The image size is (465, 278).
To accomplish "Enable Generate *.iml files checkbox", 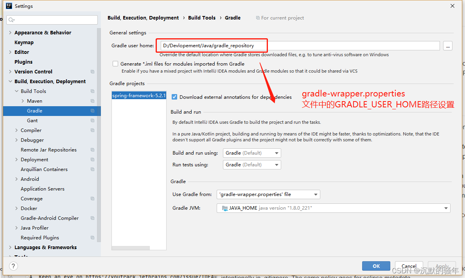I will coord(115,64).
